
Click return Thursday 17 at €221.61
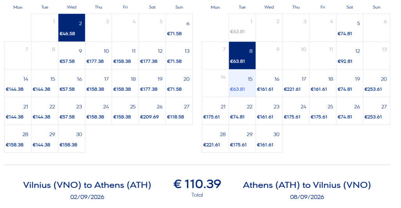click(x=296, y=83)
